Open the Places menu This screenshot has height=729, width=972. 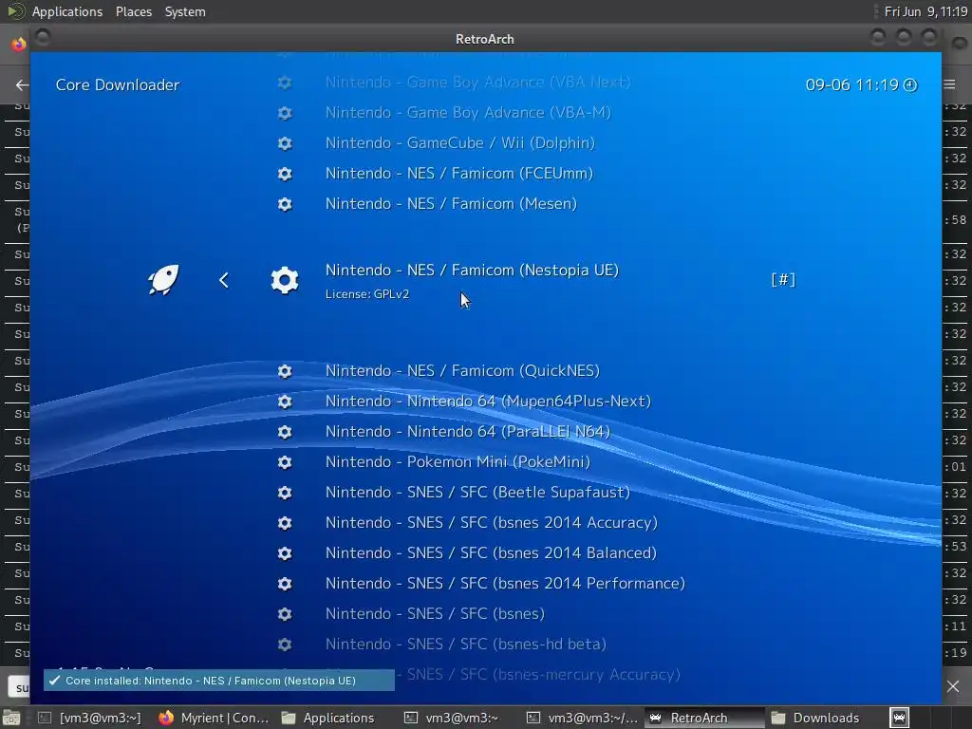133,11
